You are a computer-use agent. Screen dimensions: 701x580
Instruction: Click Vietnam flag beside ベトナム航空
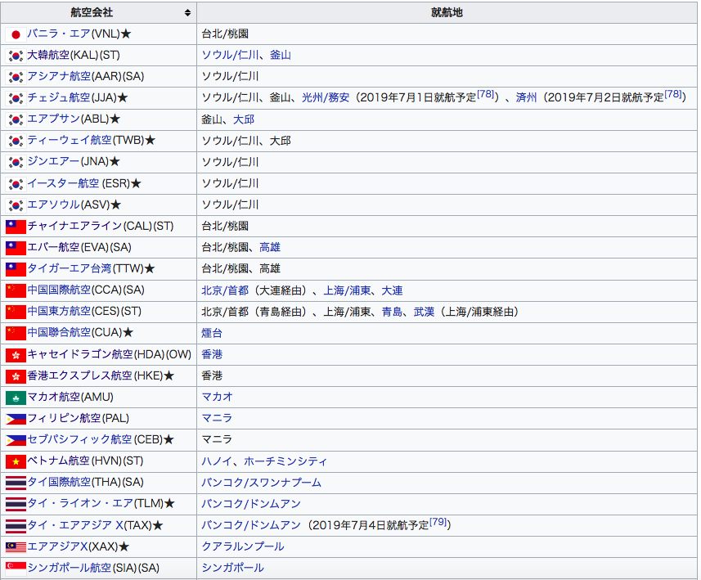click(x=16, y=461)
